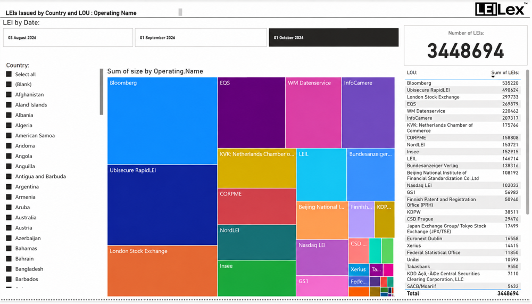Viewport: 532px width, 304px height.
Task: Check the Azerbaijan checkbox
Action: (9, 238)
